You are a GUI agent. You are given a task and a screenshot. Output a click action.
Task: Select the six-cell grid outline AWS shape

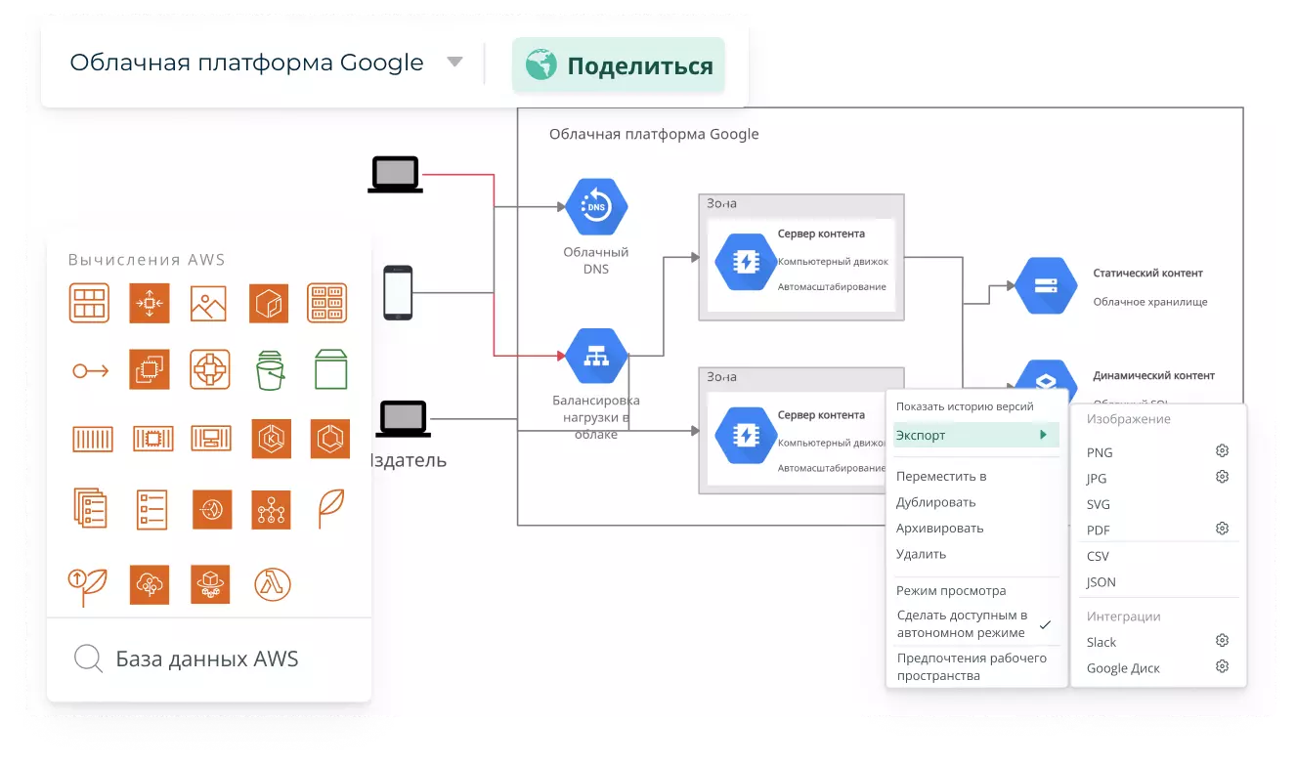pyautogui.click(x=89, y=303)
